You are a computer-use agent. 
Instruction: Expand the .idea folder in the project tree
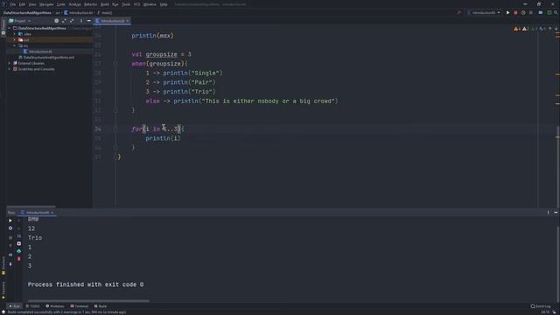click(15, 34)
